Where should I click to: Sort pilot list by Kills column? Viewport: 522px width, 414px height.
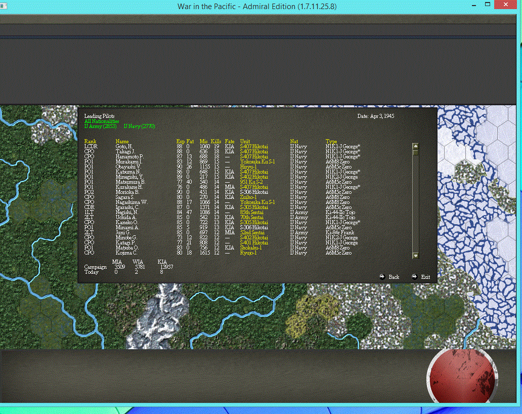215,142
